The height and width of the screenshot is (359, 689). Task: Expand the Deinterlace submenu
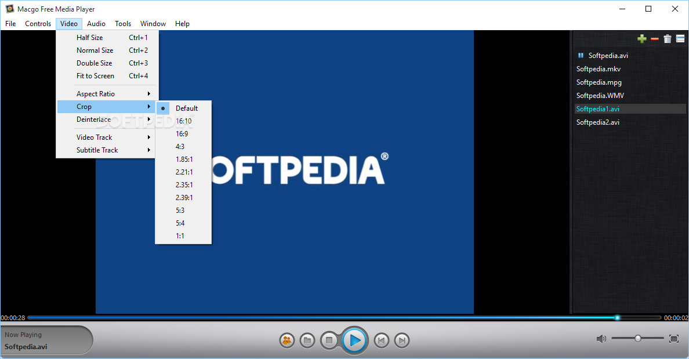pos(107,119)
